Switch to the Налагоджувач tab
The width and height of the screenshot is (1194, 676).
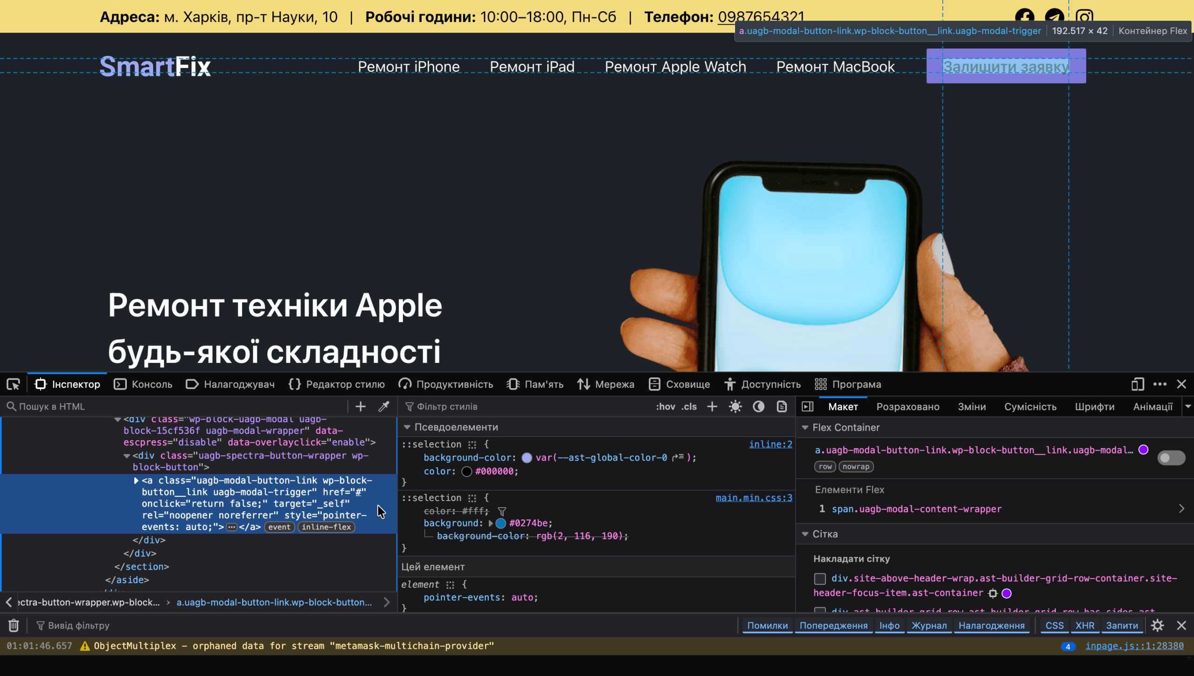pyautogui.click(x=230, y=384)
